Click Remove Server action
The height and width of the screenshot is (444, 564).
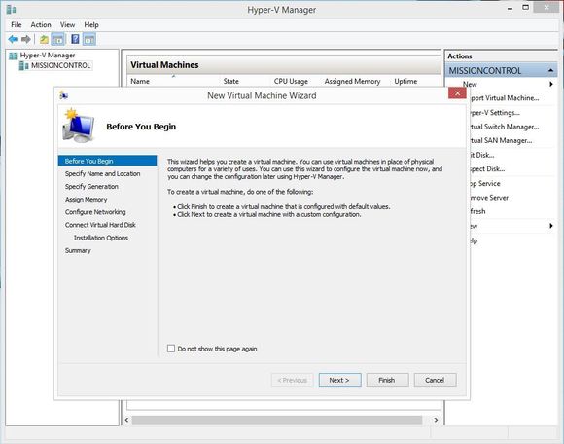pyautogui.click(x=489, y=198)
